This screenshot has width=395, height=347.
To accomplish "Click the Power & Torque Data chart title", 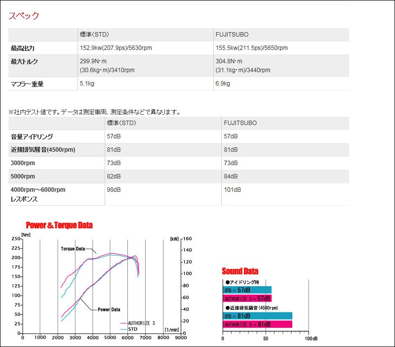I will coord(59,225).
